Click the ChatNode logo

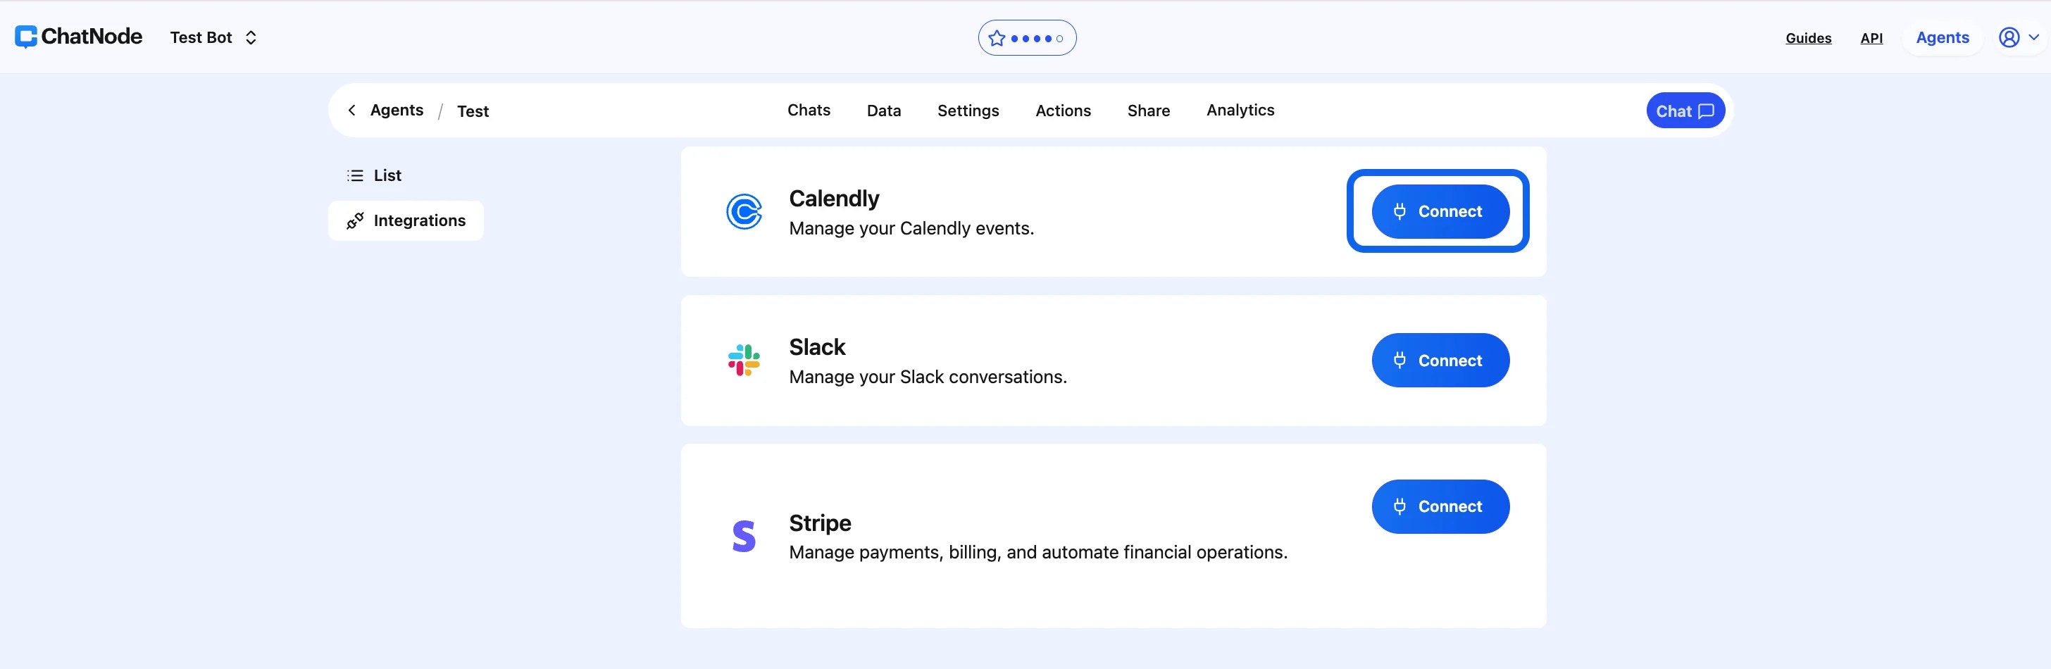[78, 37]
